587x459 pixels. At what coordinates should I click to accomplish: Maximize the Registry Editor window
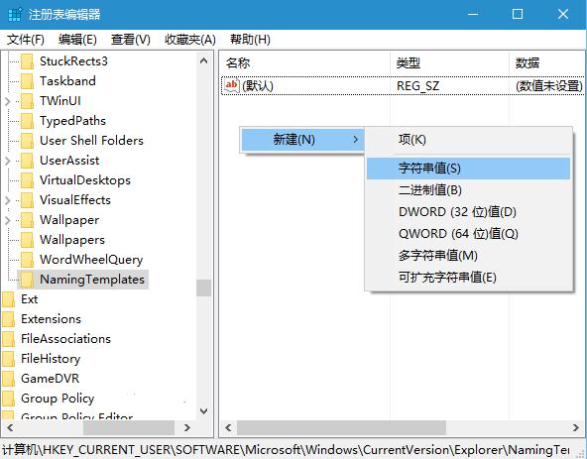point(518,14)
